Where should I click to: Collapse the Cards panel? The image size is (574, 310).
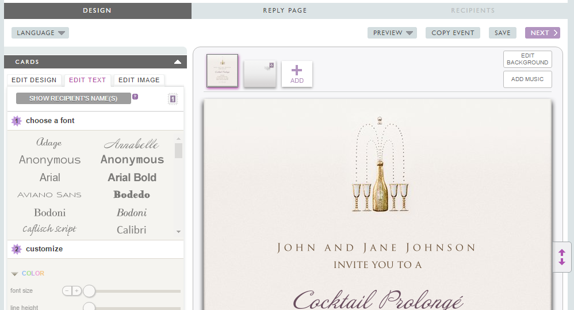click(x=178, y=62)
